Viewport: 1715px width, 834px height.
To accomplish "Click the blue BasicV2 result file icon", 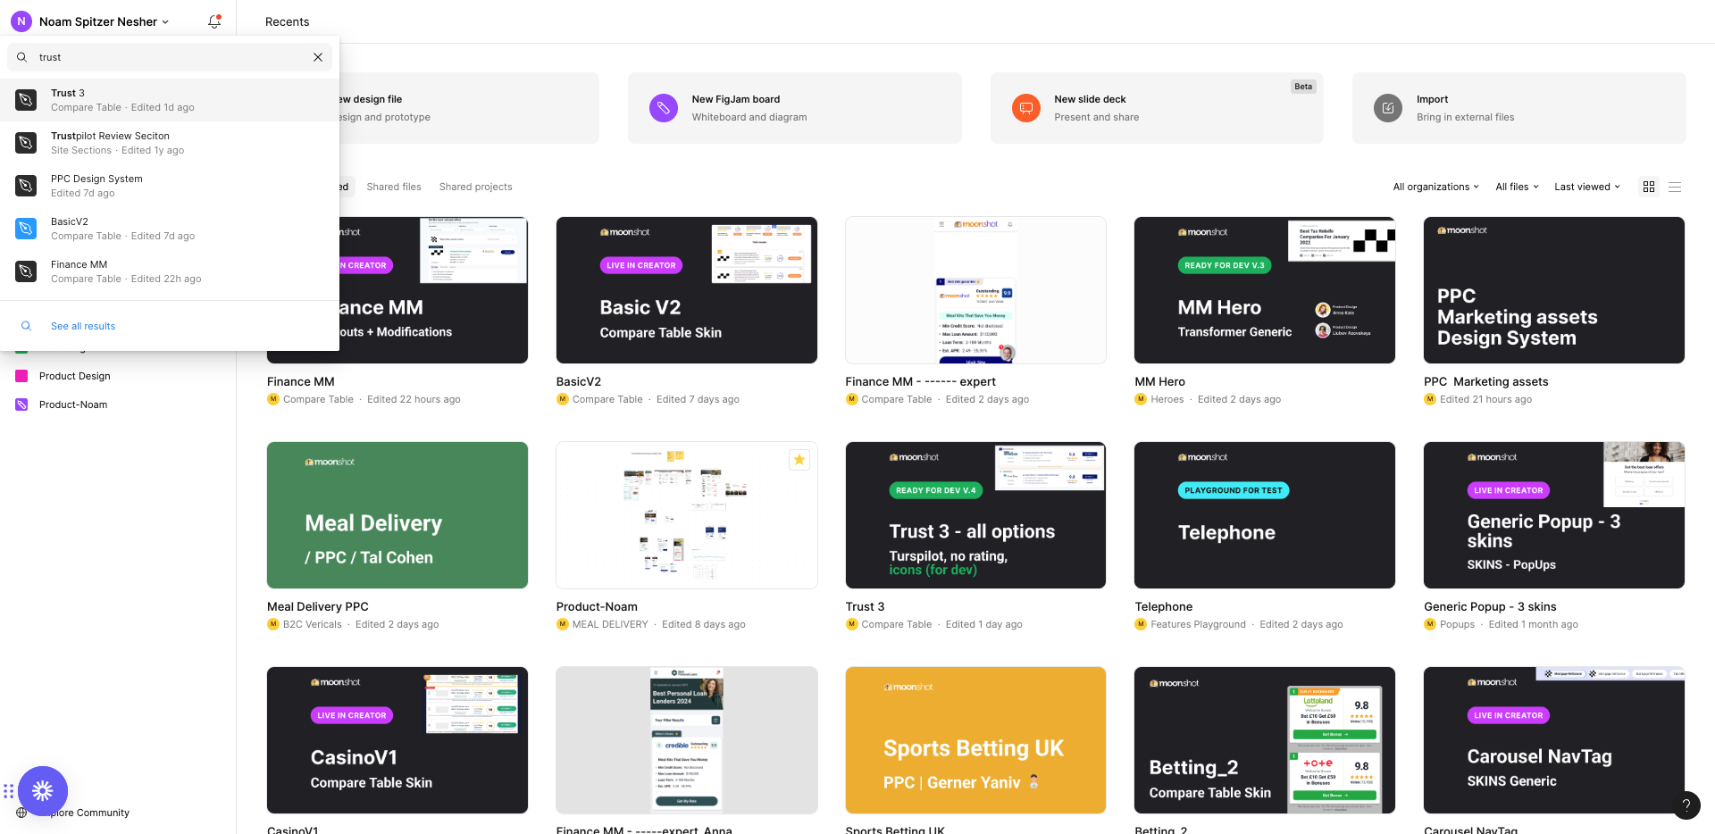I will [26, 229].
